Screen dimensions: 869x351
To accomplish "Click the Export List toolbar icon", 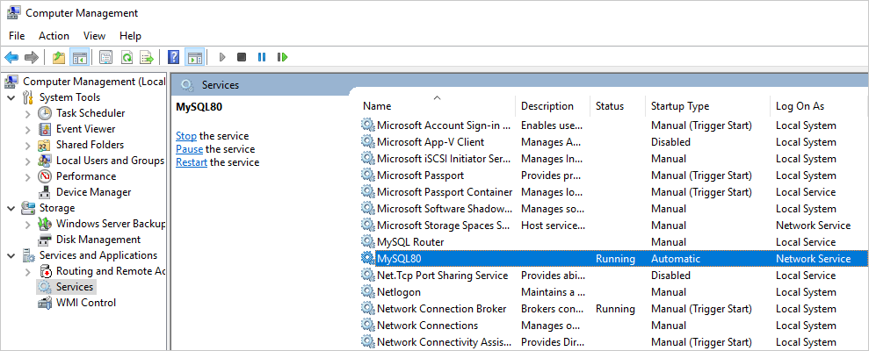I will (147, 57).
